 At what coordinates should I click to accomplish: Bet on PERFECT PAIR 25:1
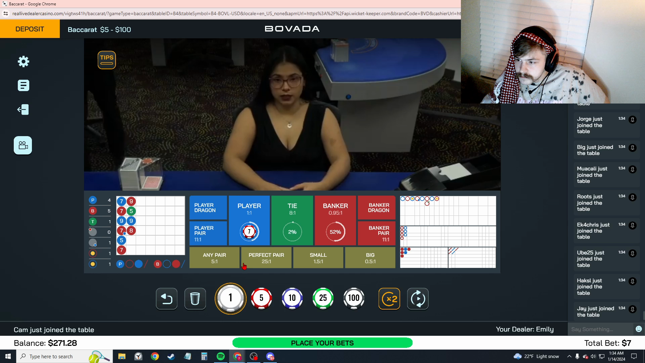click(266, 258)
